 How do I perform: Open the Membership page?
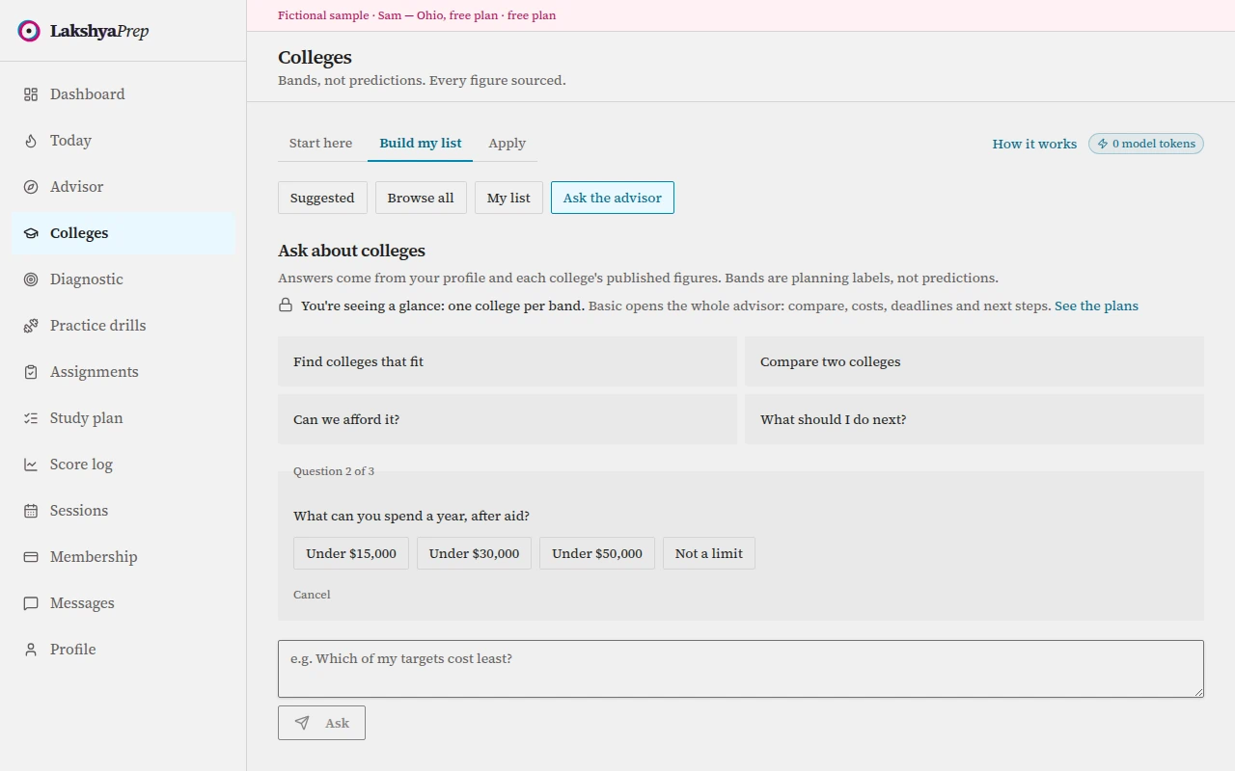[x=123, y=557]
